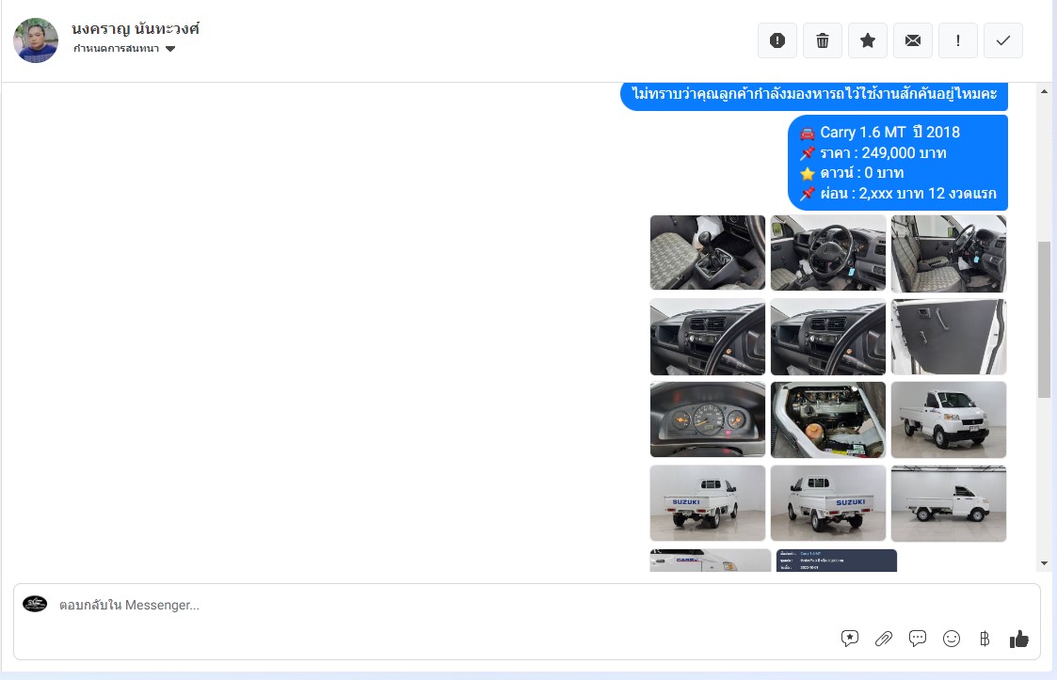Mark conversation unread with envelope icon

913,40
